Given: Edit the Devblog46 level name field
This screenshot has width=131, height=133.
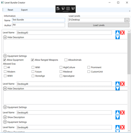Looking at the screenshot, I should (x=64, y=127).
